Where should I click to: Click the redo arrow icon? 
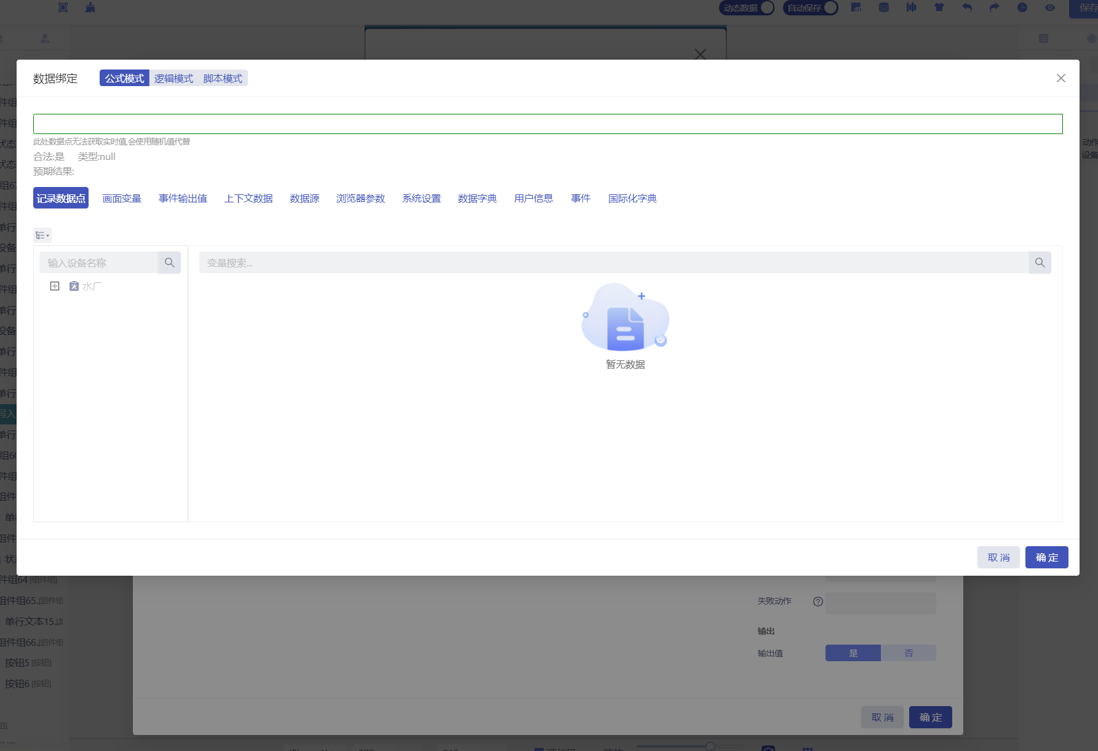click(995, 8)
